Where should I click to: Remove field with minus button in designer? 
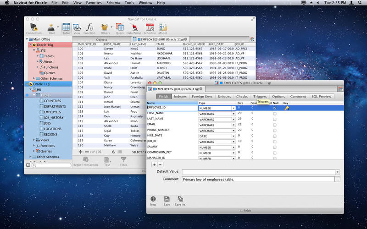click(x=160, y=164)
